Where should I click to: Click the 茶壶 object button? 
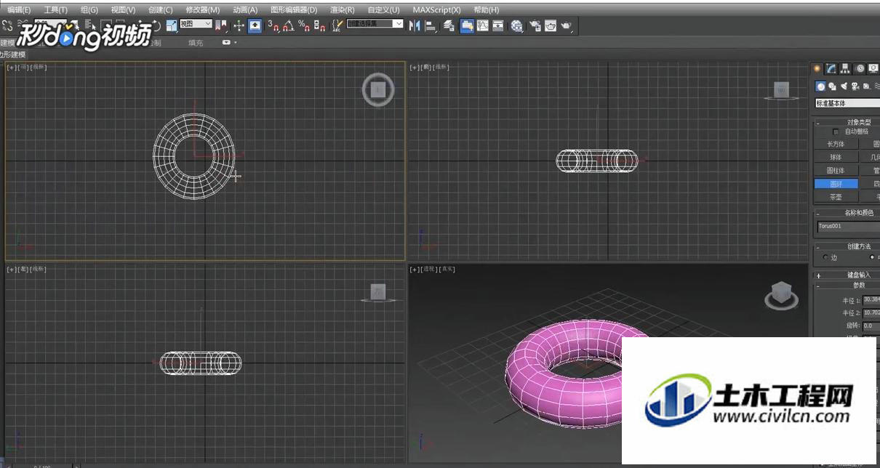pos(836,197)
